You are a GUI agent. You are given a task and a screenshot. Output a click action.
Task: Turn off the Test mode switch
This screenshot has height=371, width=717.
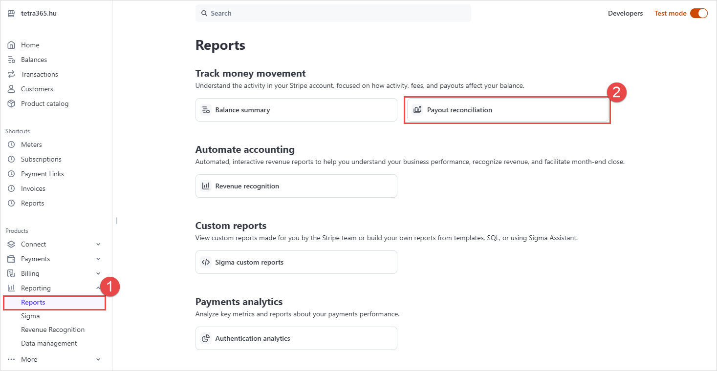(x=698, y=14)
